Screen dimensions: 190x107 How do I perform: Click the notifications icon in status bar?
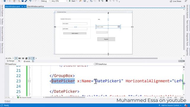point(186,105)
